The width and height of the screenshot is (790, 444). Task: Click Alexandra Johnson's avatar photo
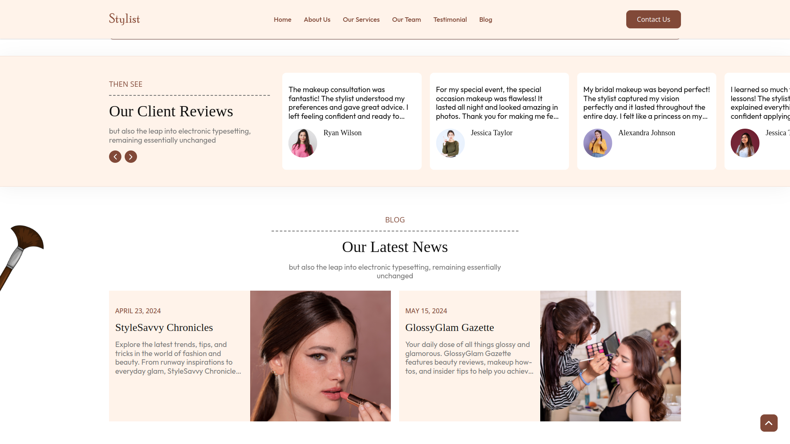click(x=597, y=143)
